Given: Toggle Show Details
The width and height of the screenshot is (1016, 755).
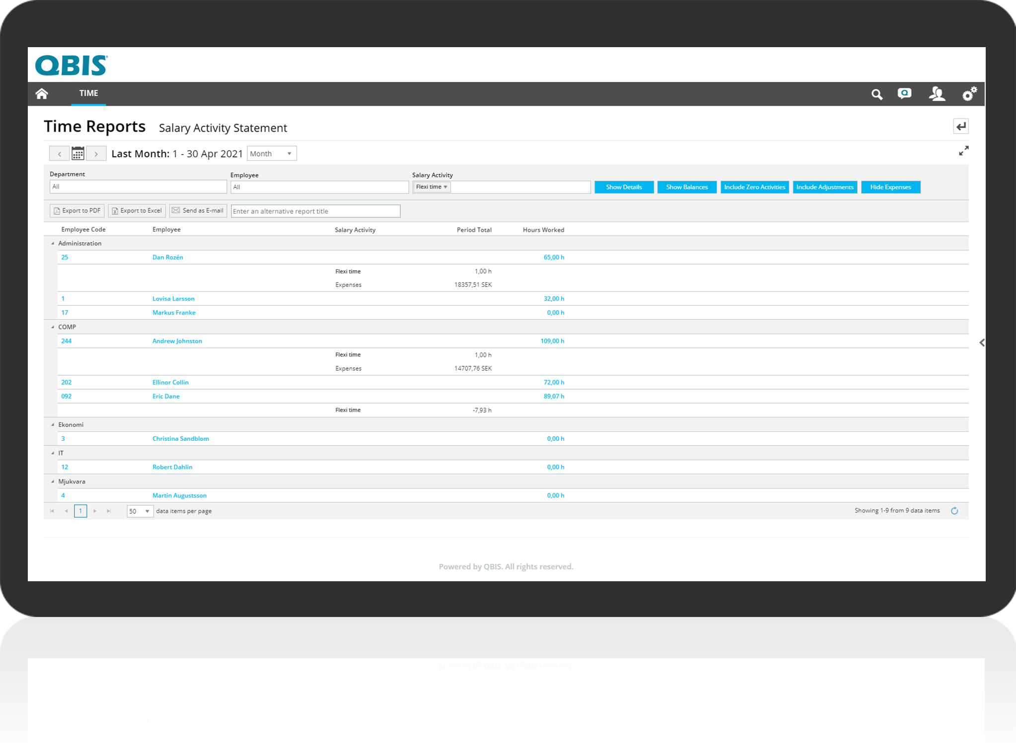Looking at the screenshot, I should pyautogui.click(x=624, y=187).
